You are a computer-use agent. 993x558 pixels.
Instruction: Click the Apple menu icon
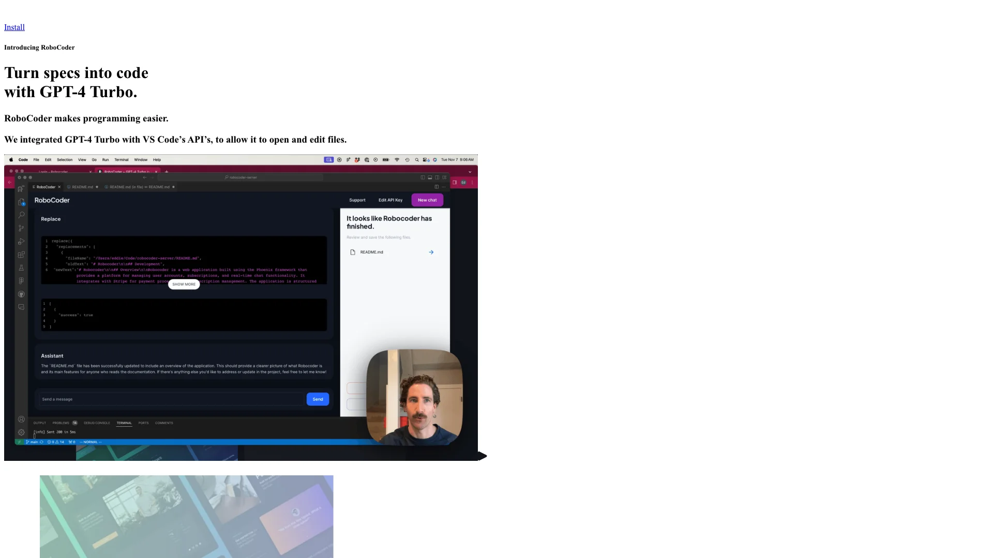[x=11, y=160]
